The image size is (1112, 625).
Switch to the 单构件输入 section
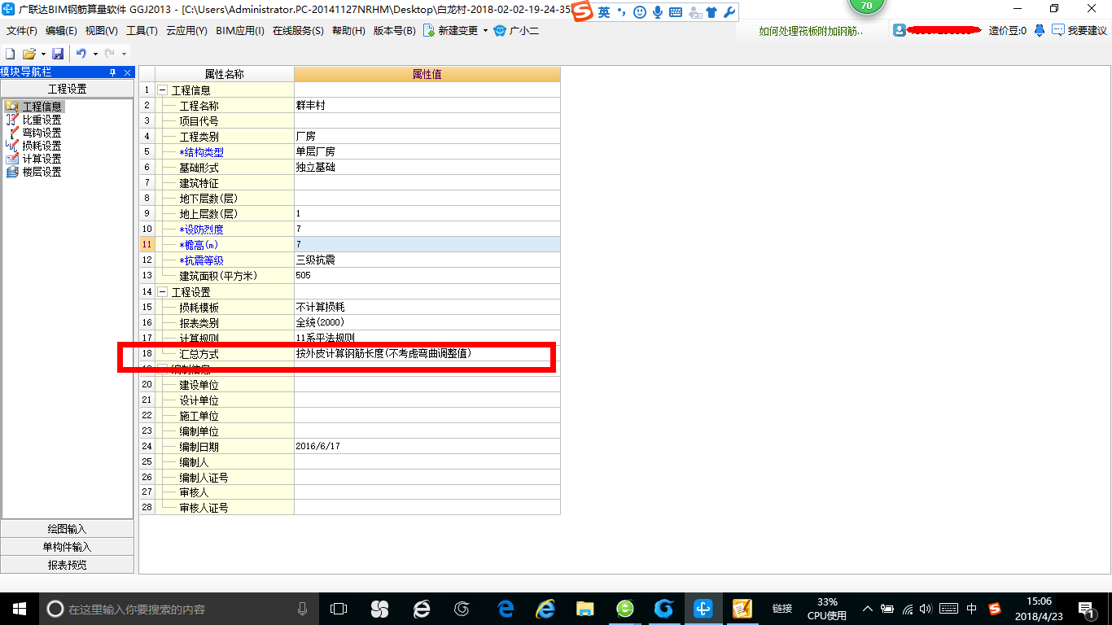point(67,547)
